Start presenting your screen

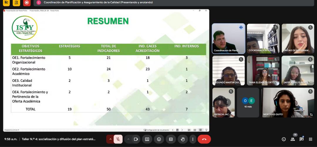(147, 139)
